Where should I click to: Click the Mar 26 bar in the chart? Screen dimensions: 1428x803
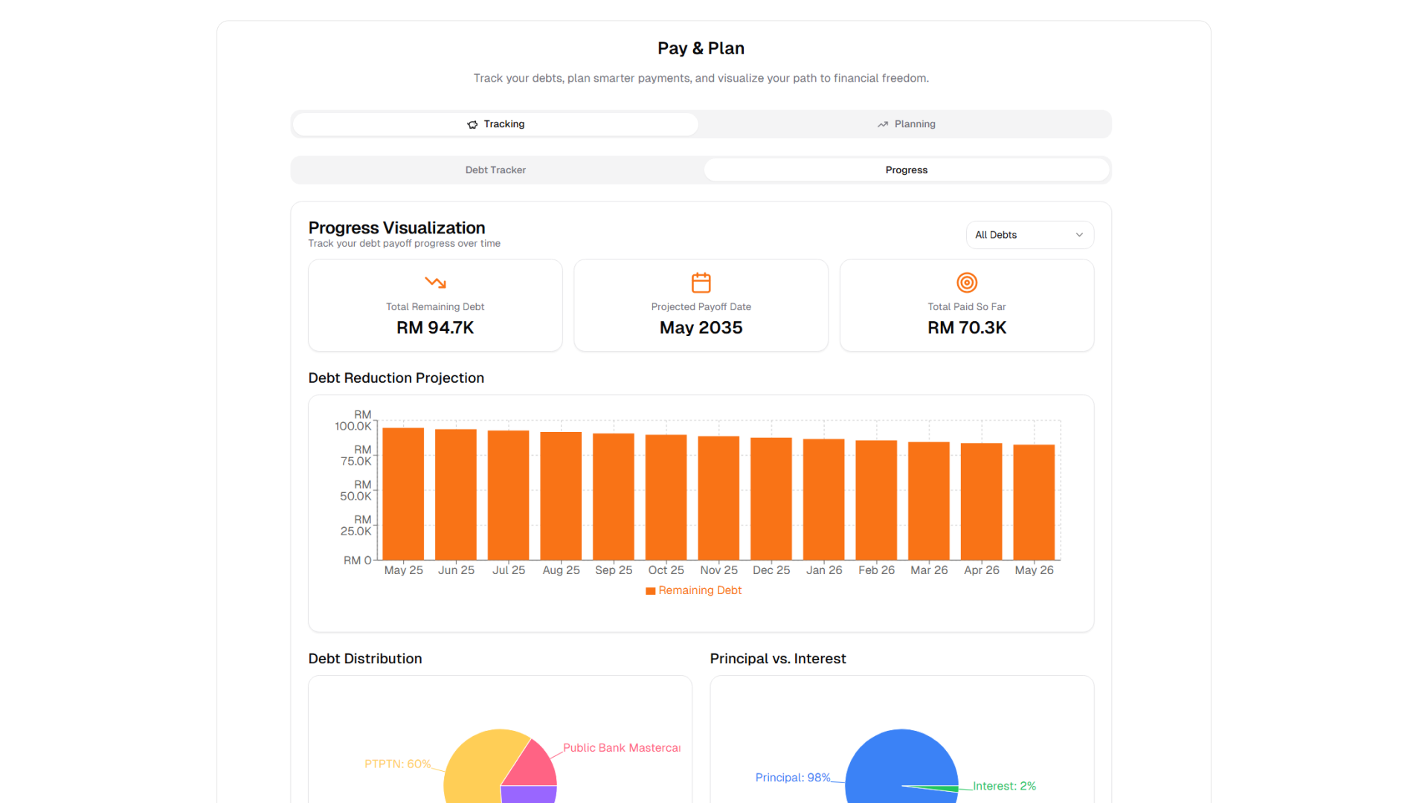tap(929, 501)
